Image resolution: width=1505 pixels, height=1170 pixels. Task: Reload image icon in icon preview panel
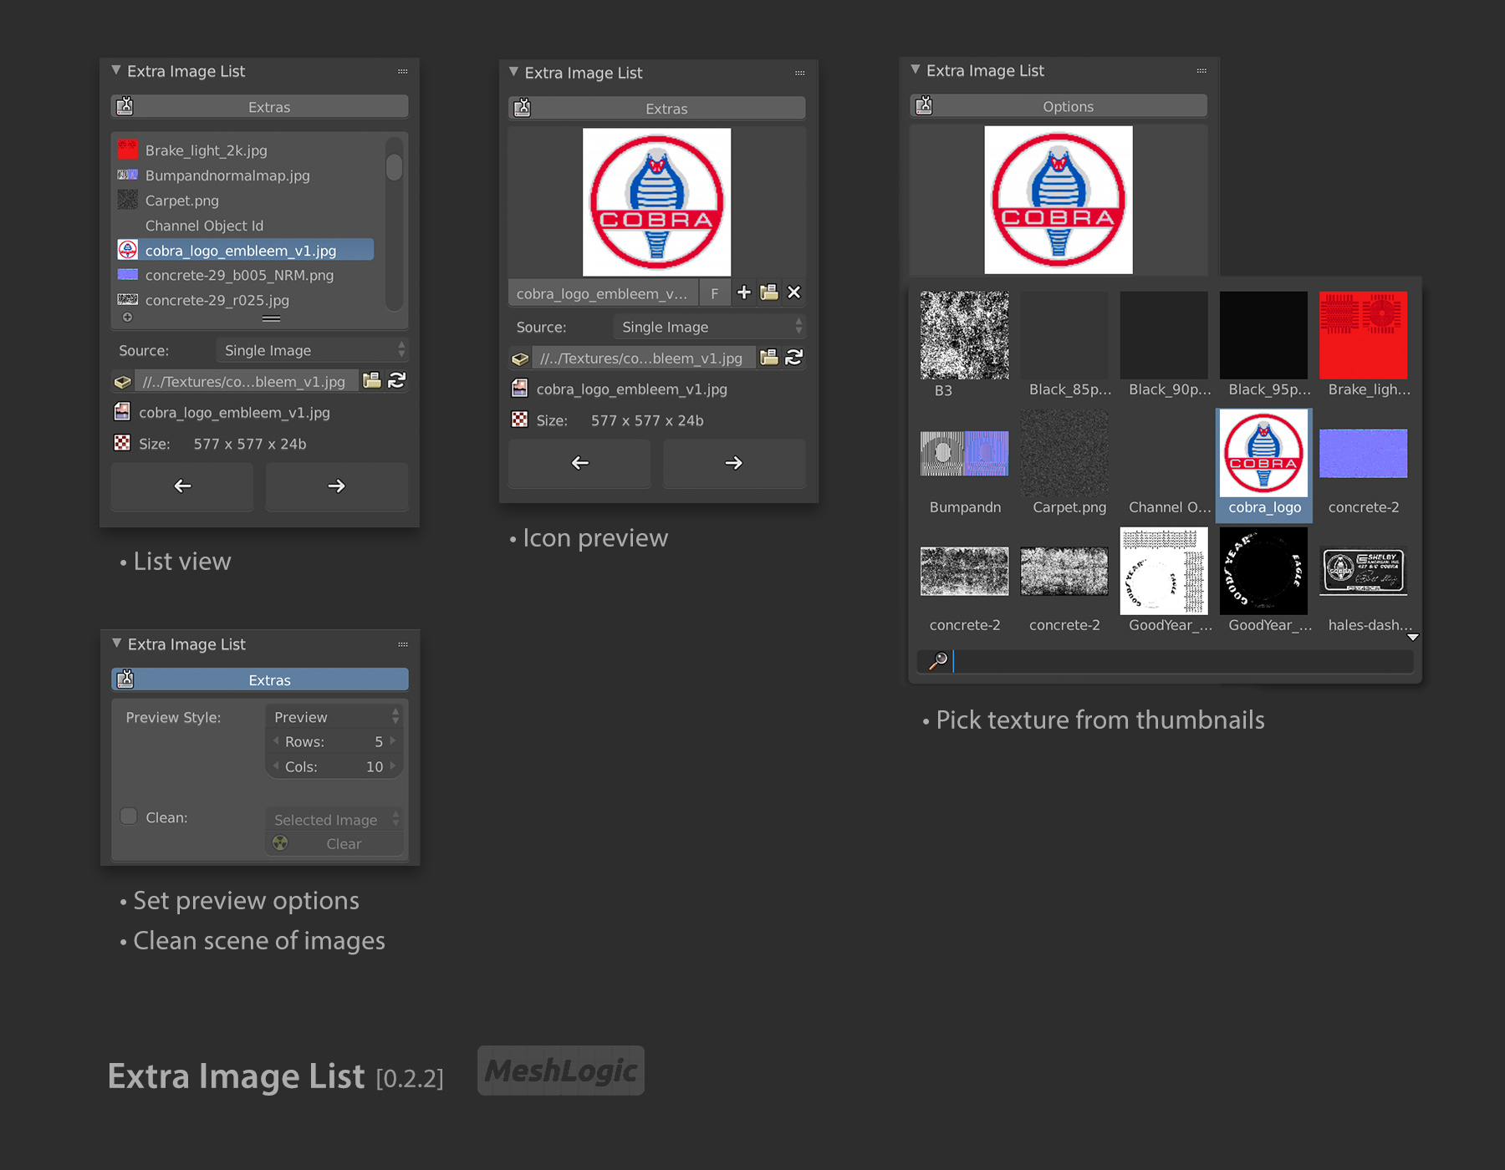(794, 358)
